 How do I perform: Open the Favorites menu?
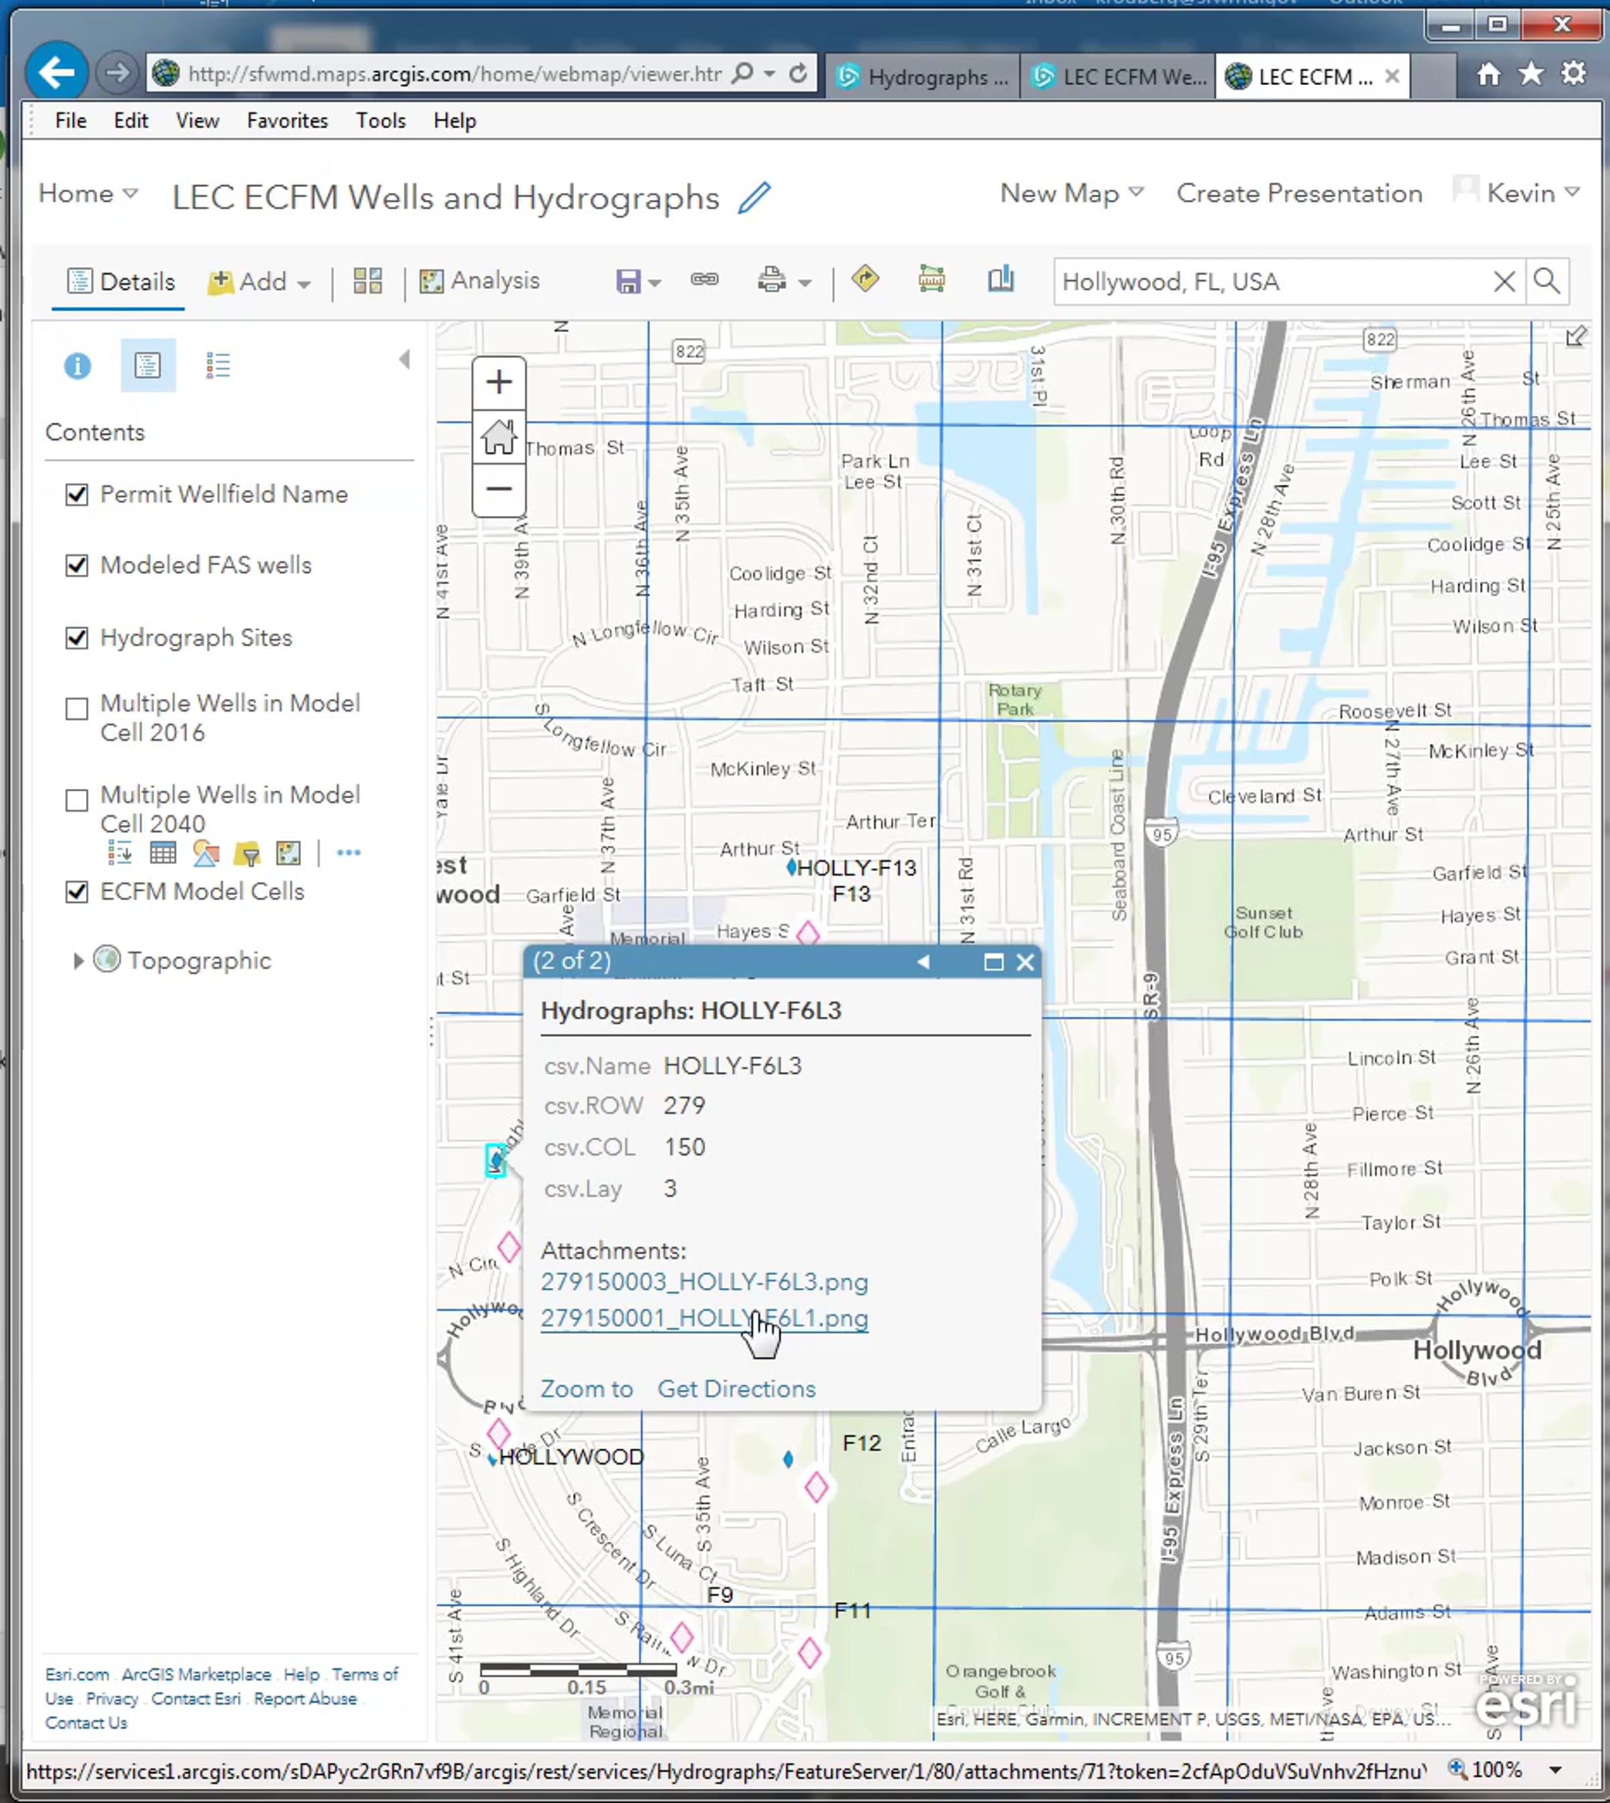(288, 120)
